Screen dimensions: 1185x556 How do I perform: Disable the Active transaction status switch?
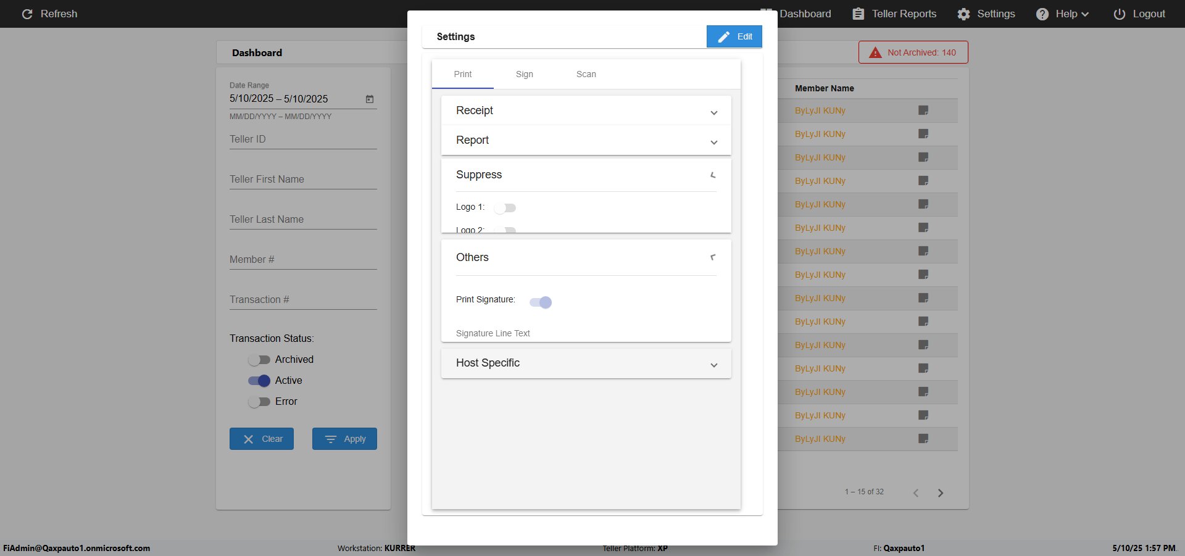point(259,381)
